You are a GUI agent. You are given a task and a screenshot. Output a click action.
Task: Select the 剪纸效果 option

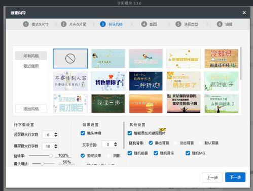83,156
